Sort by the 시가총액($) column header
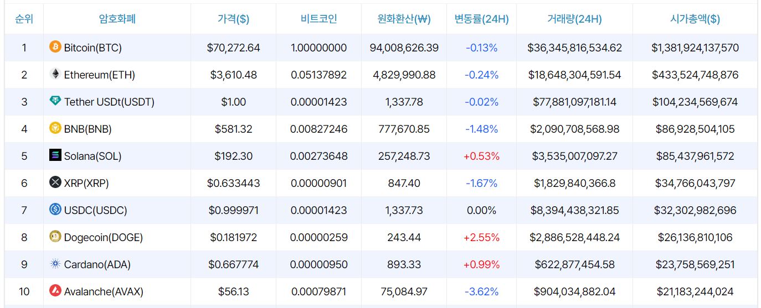761x308 pixels. click(695, 19)
